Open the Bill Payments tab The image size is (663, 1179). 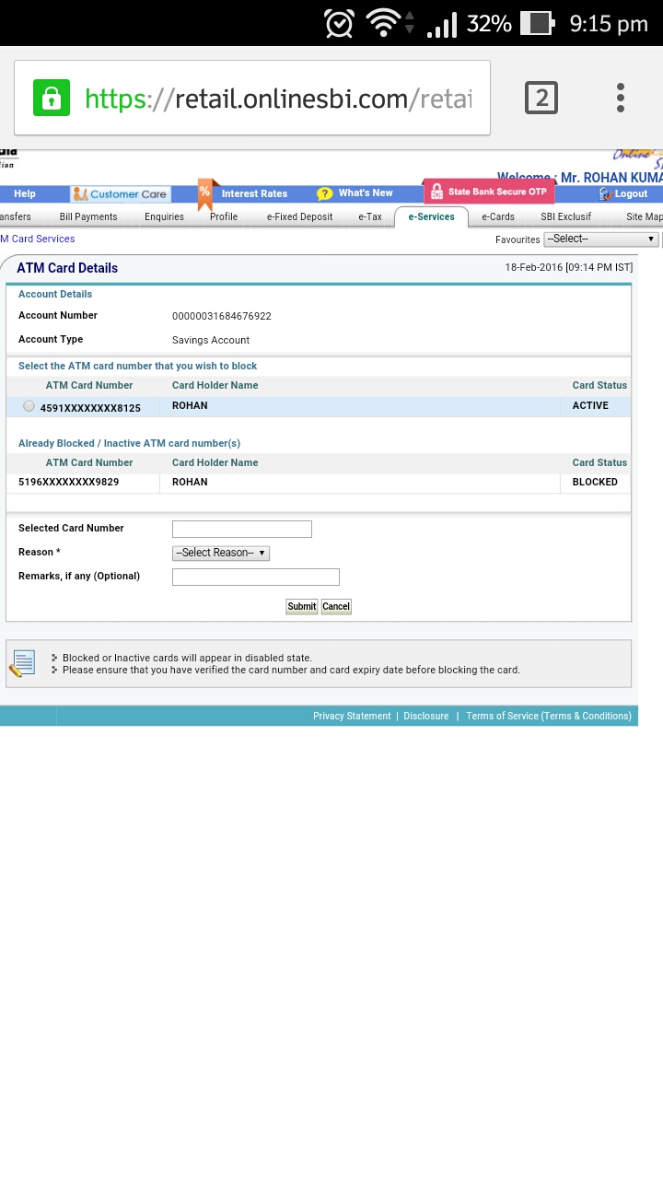(x=88, y=217)
